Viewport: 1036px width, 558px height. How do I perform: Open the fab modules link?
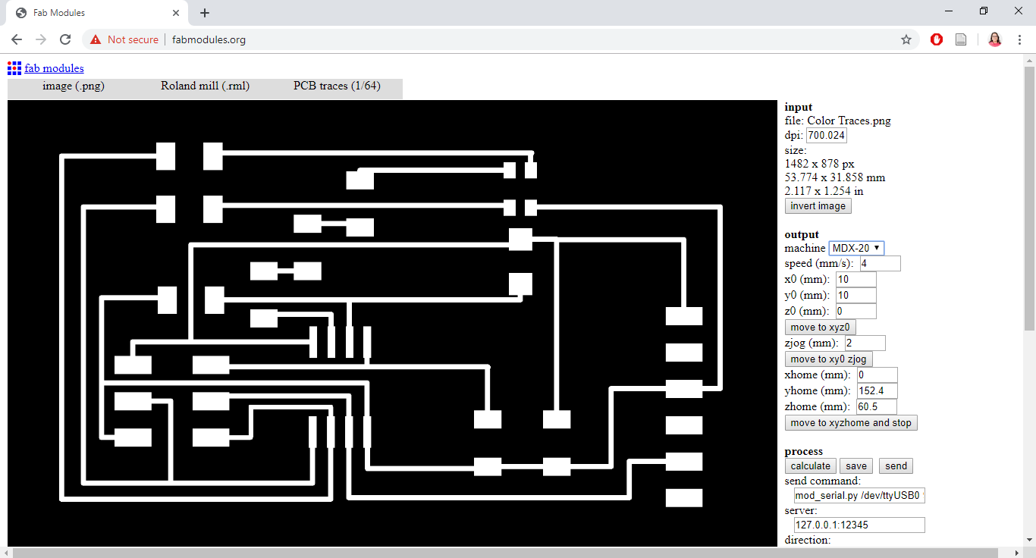tap(54, 68)
